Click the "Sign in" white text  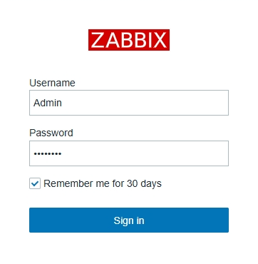click(x=129, y=220)
